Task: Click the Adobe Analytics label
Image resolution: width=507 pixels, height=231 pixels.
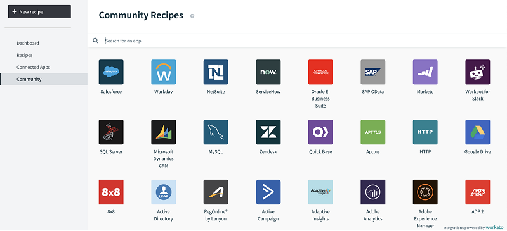Action: pyautogui.click(x=373, y=215)
